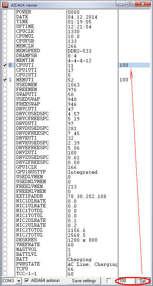Close the AIDA64 viewer window
The height and width of the screenshot is (286, 153).
[143, 4]
